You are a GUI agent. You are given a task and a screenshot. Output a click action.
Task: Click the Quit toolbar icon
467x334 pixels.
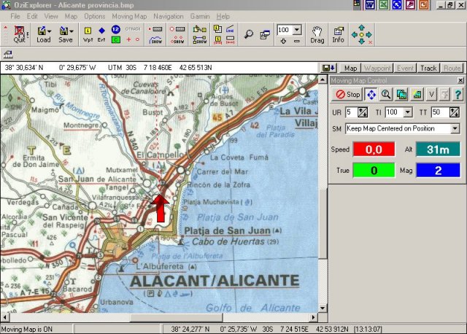point(19,34)
